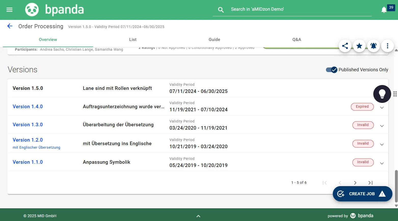The image size is (398, 221).
Task: Click the search magnifier icon
Action: coord(221,10)
